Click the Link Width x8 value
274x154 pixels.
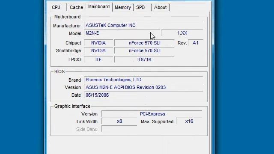tap(119, 121)
